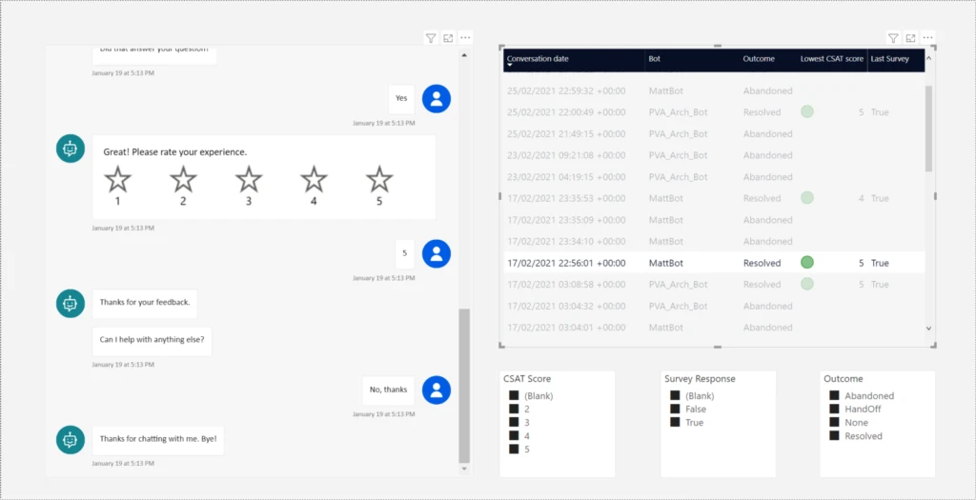Click the Lowest CSAT score column header

coord(831,59)
